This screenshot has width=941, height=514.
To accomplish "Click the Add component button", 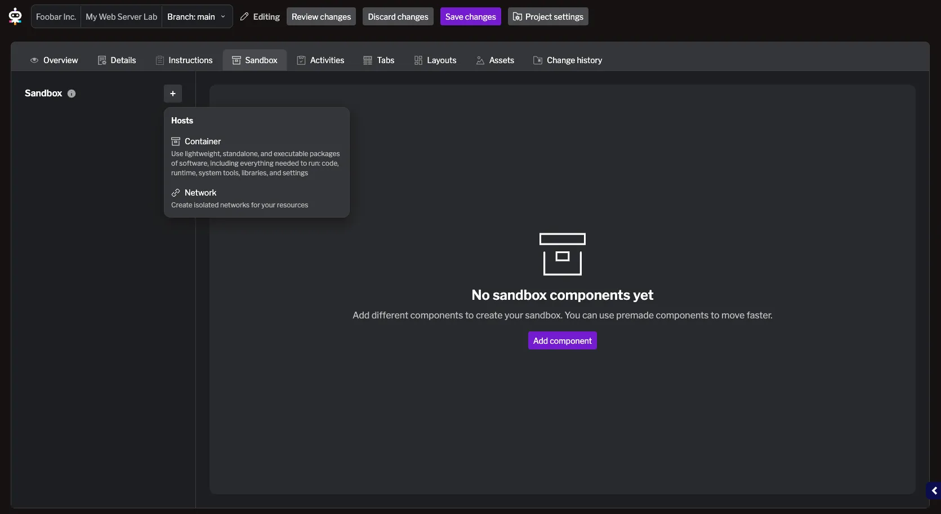I will (x=561, y=340).
